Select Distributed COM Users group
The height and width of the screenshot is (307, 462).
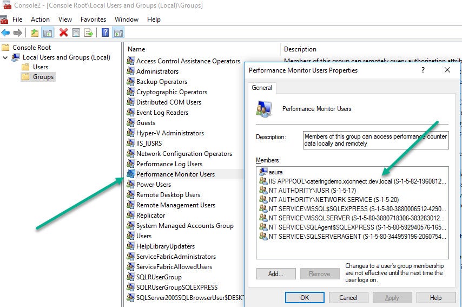click(x=169, y=102)
